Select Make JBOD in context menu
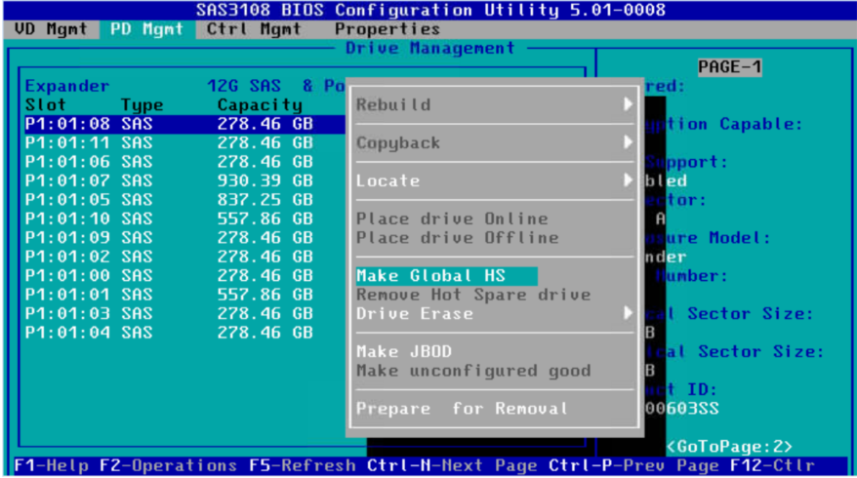The height and width of the screenshot is (478, 857). click(404, 351)
